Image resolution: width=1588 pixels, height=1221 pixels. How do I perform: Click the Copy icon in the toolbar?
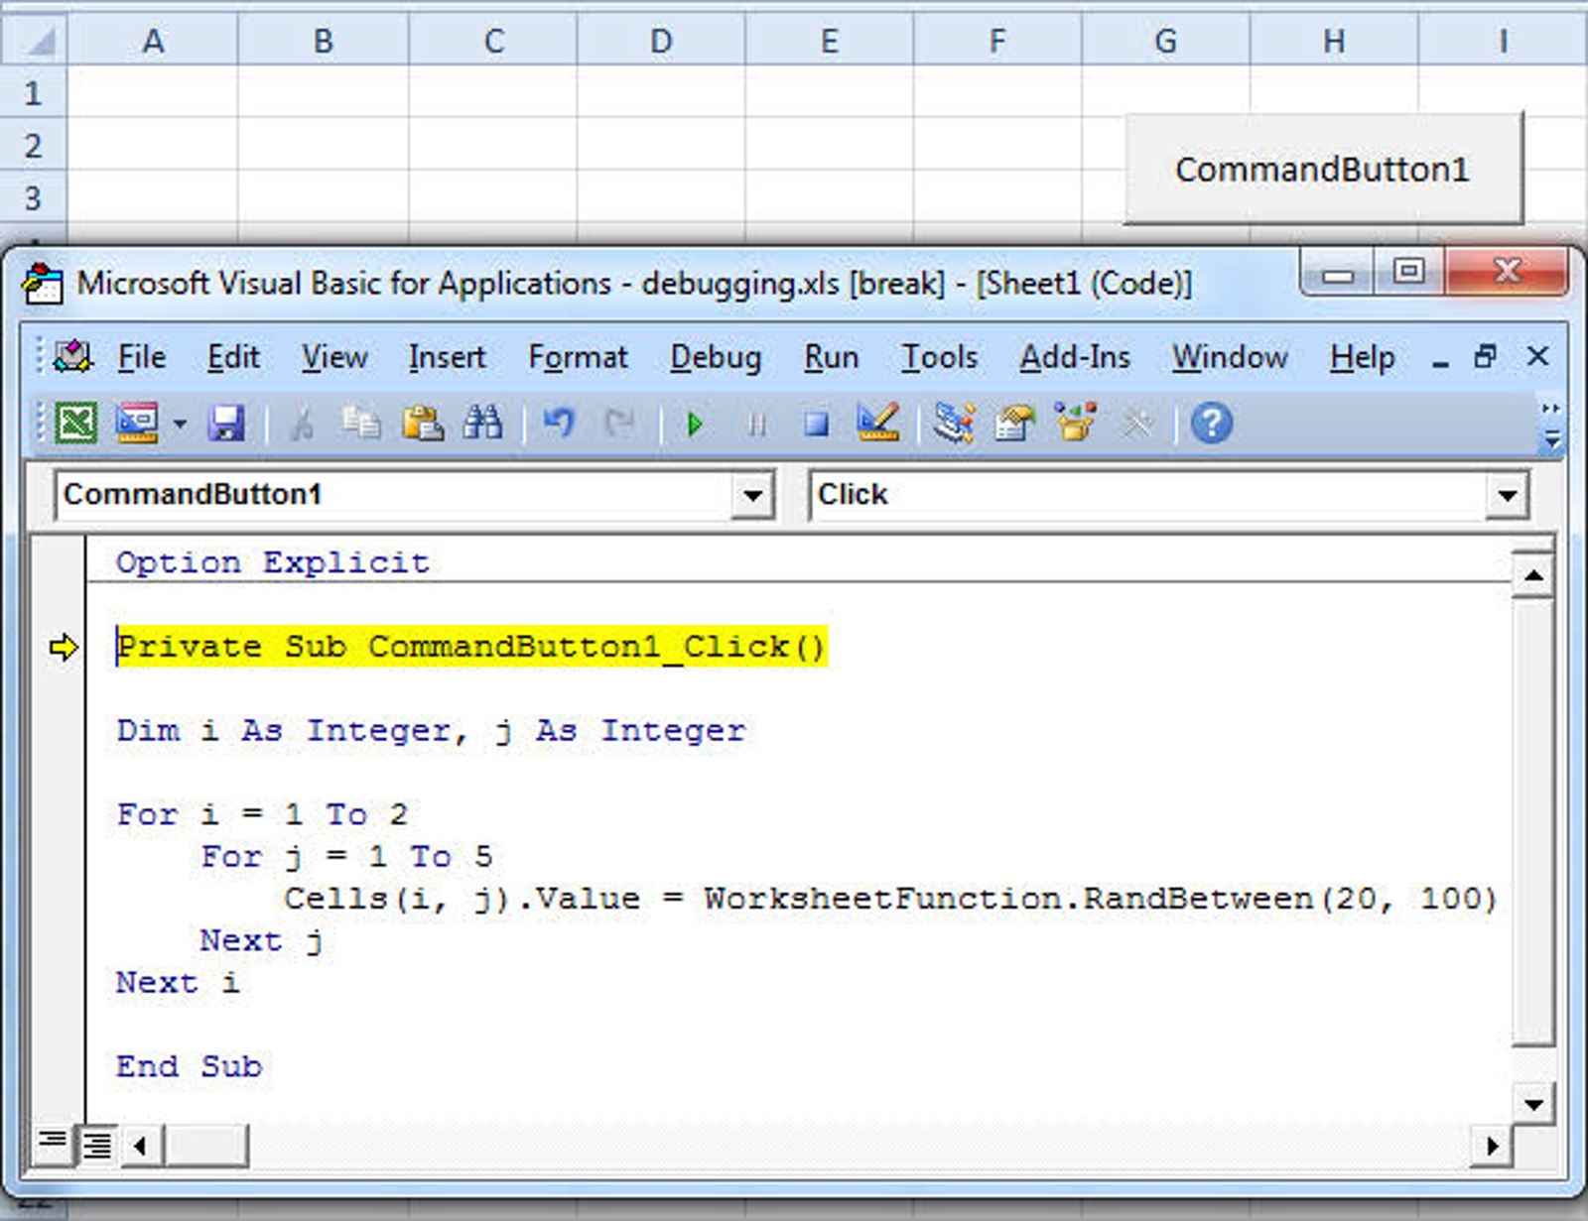pyautogui.click(x=361, y=424)
